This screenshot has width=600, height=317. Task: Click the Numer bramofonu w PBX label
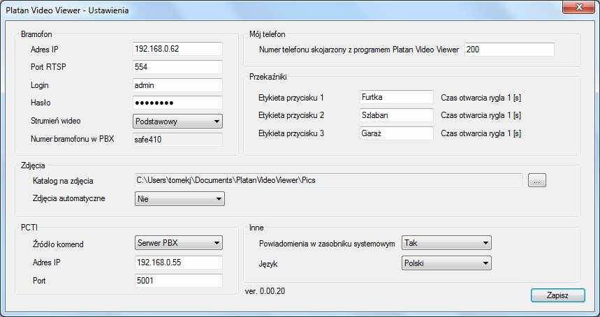73,139
